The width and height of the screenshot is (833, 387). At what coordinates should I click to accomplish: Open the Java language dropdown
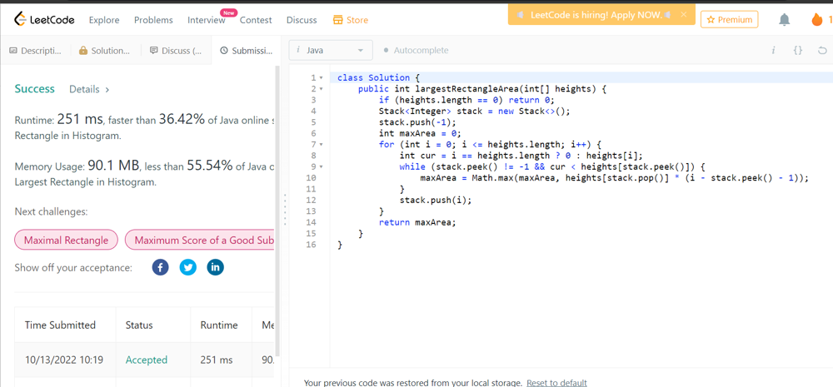[331, 51]
